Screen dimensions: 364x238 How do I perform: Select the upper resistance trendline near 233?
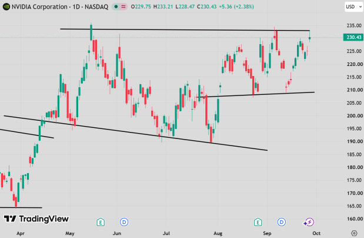[185, 30]
